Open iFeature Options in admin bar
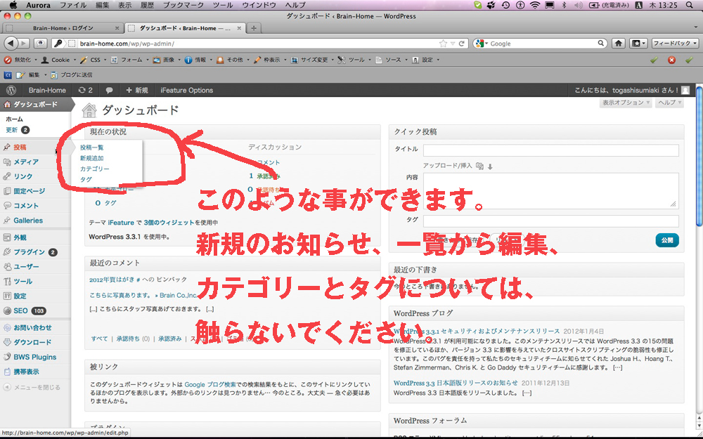This screenshot has width=703, height=439. pos(186,90)
